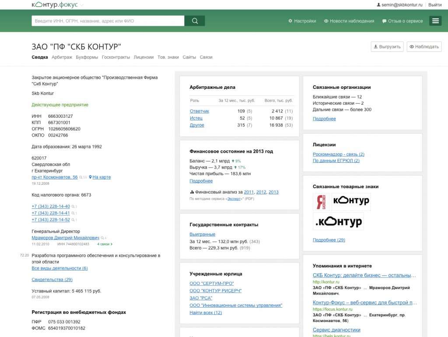Open financial analysis for 2012
Image resolution: width=448 pixels, height=337 pixels.
261,192
